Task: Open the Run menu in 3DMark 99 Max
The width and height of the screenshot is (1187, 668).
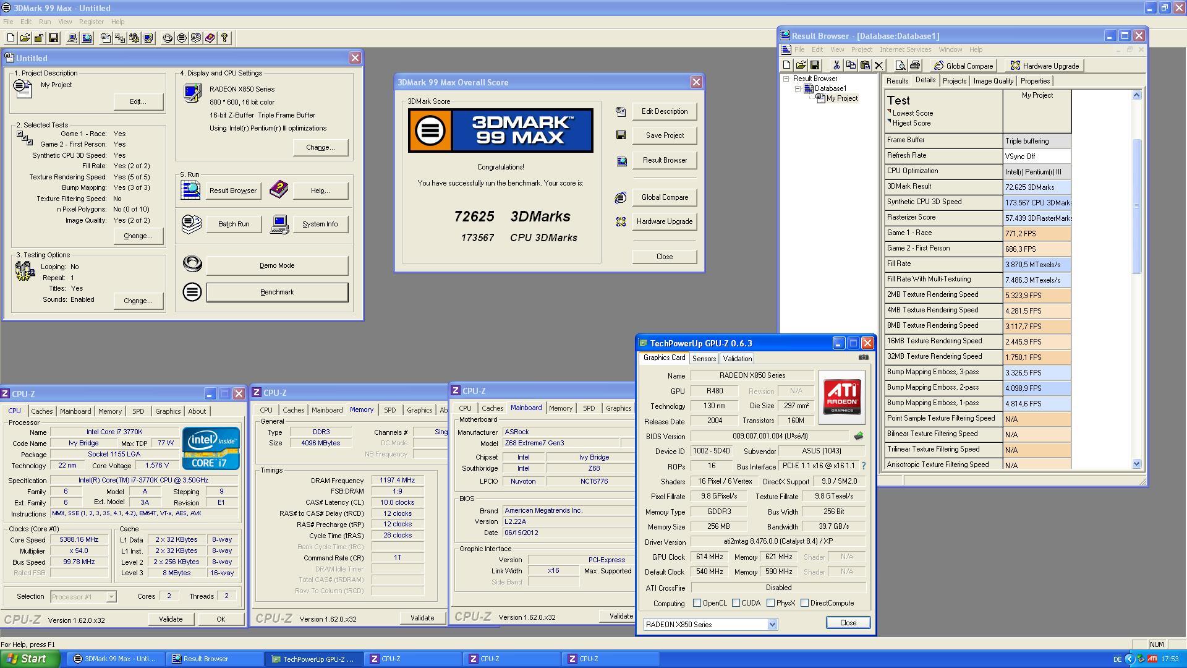Action: click(x=45, y=22)
